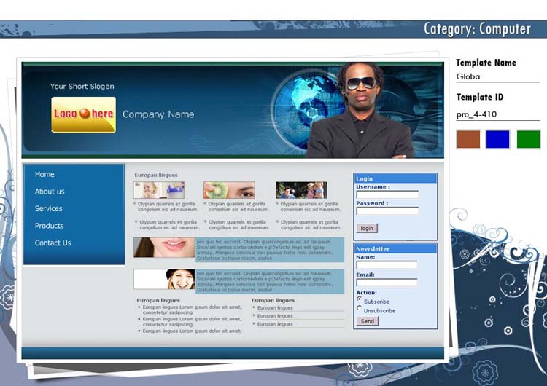Open the smiling lips thumbnail image
Image resolution: width=547 pixels, height=386 pixels.
point(164,248)
